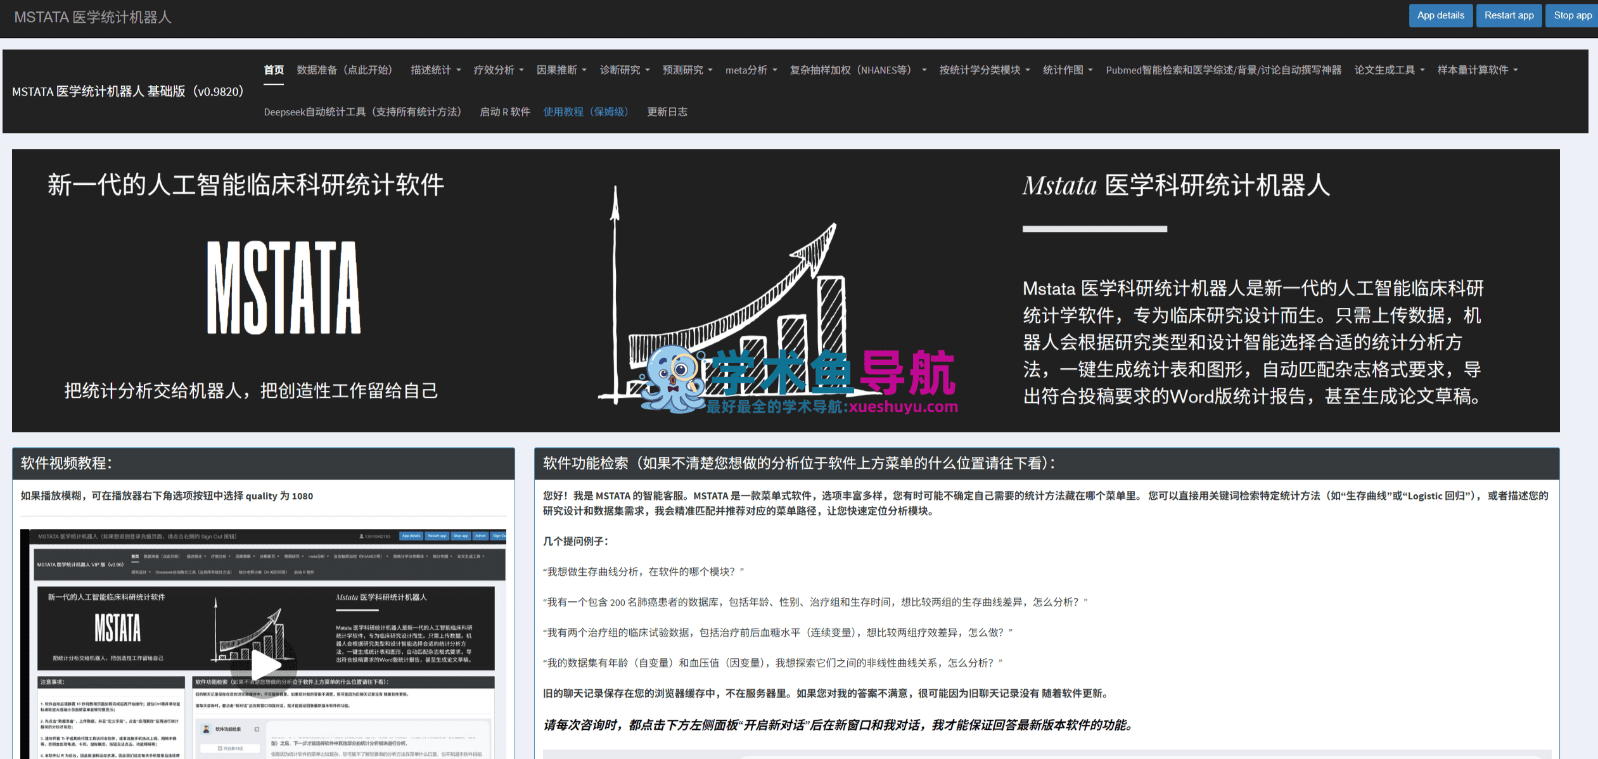This screenshot has width=1598, height=759.
Task: Click the example question about 生存曲线分析 module
Action: [x=643, y=572]
